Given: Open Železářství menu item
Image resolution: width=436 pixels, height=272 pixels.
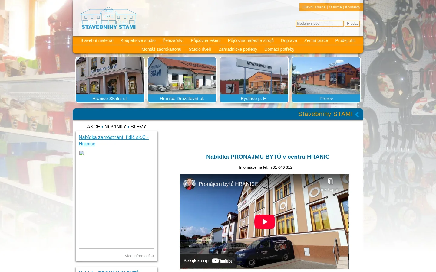Looking at the screenshot, I should pos(173,40).
